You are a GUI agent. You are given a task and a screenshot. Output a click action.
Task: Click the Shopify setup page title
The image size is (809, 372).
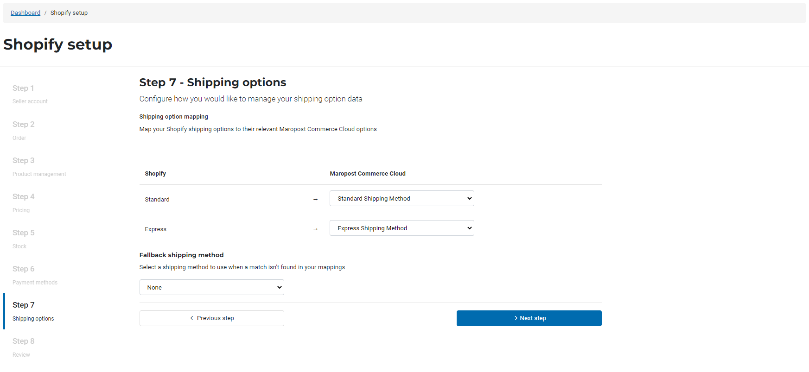[x=58, y=44]
